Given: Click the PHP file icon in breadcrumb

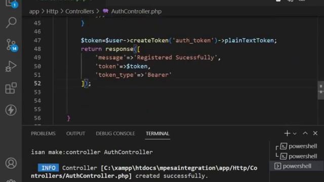Looking at the screenshot, I should coord(106,11).
